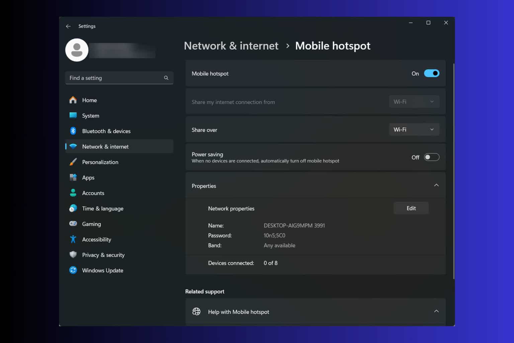Click the search magnifier icon
514x343 pixels.
[x=166, y=78]
